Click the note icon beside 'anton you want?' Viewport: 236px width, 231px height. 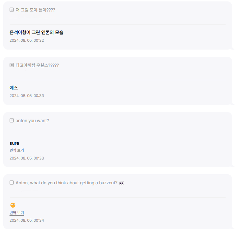click(x=11, y=120)
